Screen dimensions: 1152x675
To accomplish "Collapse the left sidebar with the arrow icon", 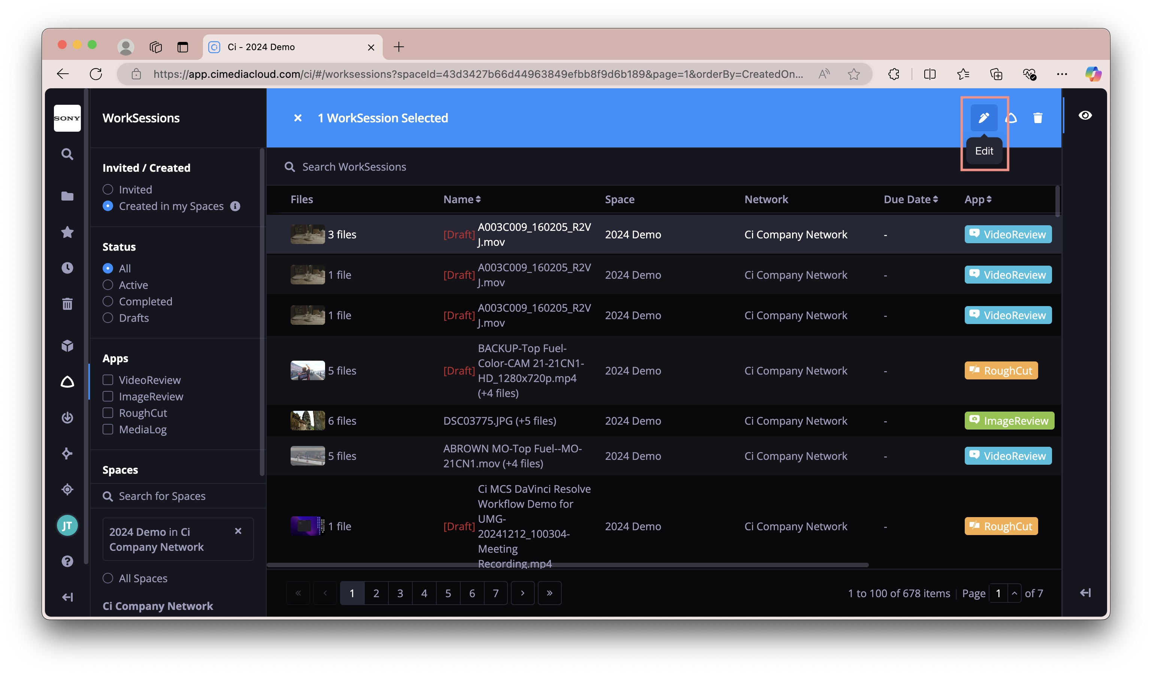I will pos(67,597).
